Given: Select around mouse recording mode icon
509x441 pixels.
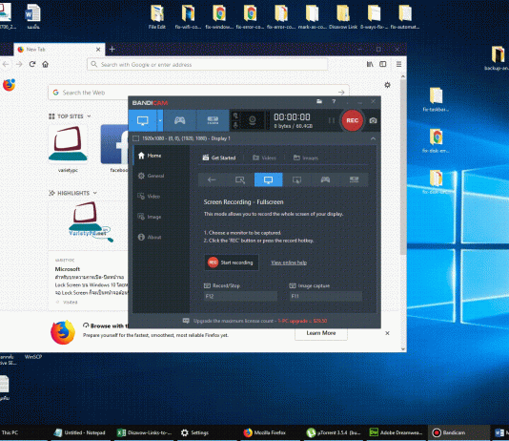Looking at the screenshot, I should 296,179.
